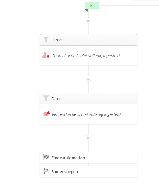This screenshot has width=159, height=188.
Task: Select the first Direct block header
Action: tap(89, 40)
